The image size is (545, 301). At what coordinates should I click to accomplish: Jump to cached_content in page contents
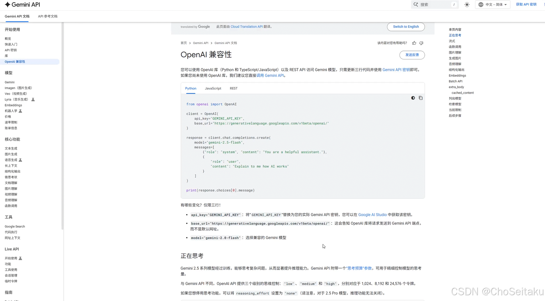[462, 93]
